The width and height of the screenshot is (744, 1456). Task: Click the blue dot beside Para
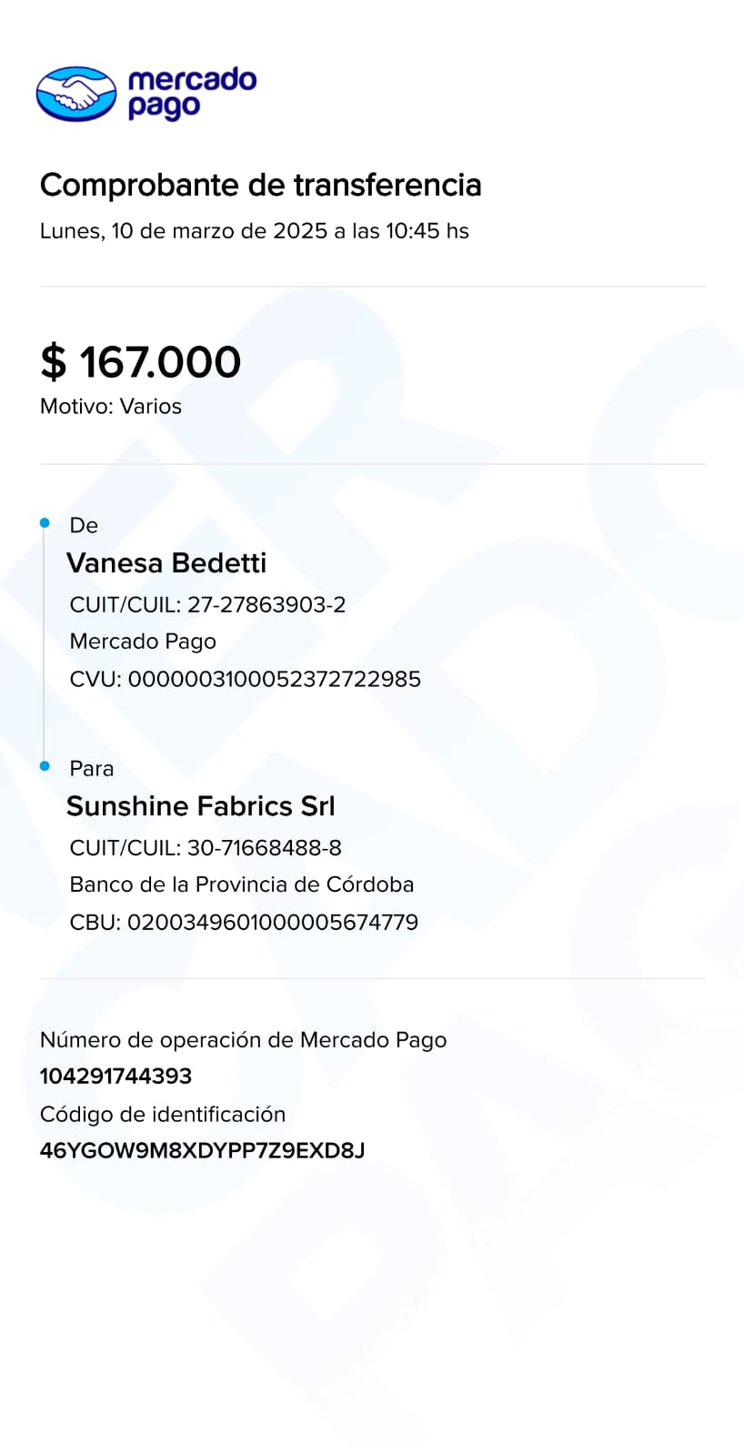tap(45, 766)
